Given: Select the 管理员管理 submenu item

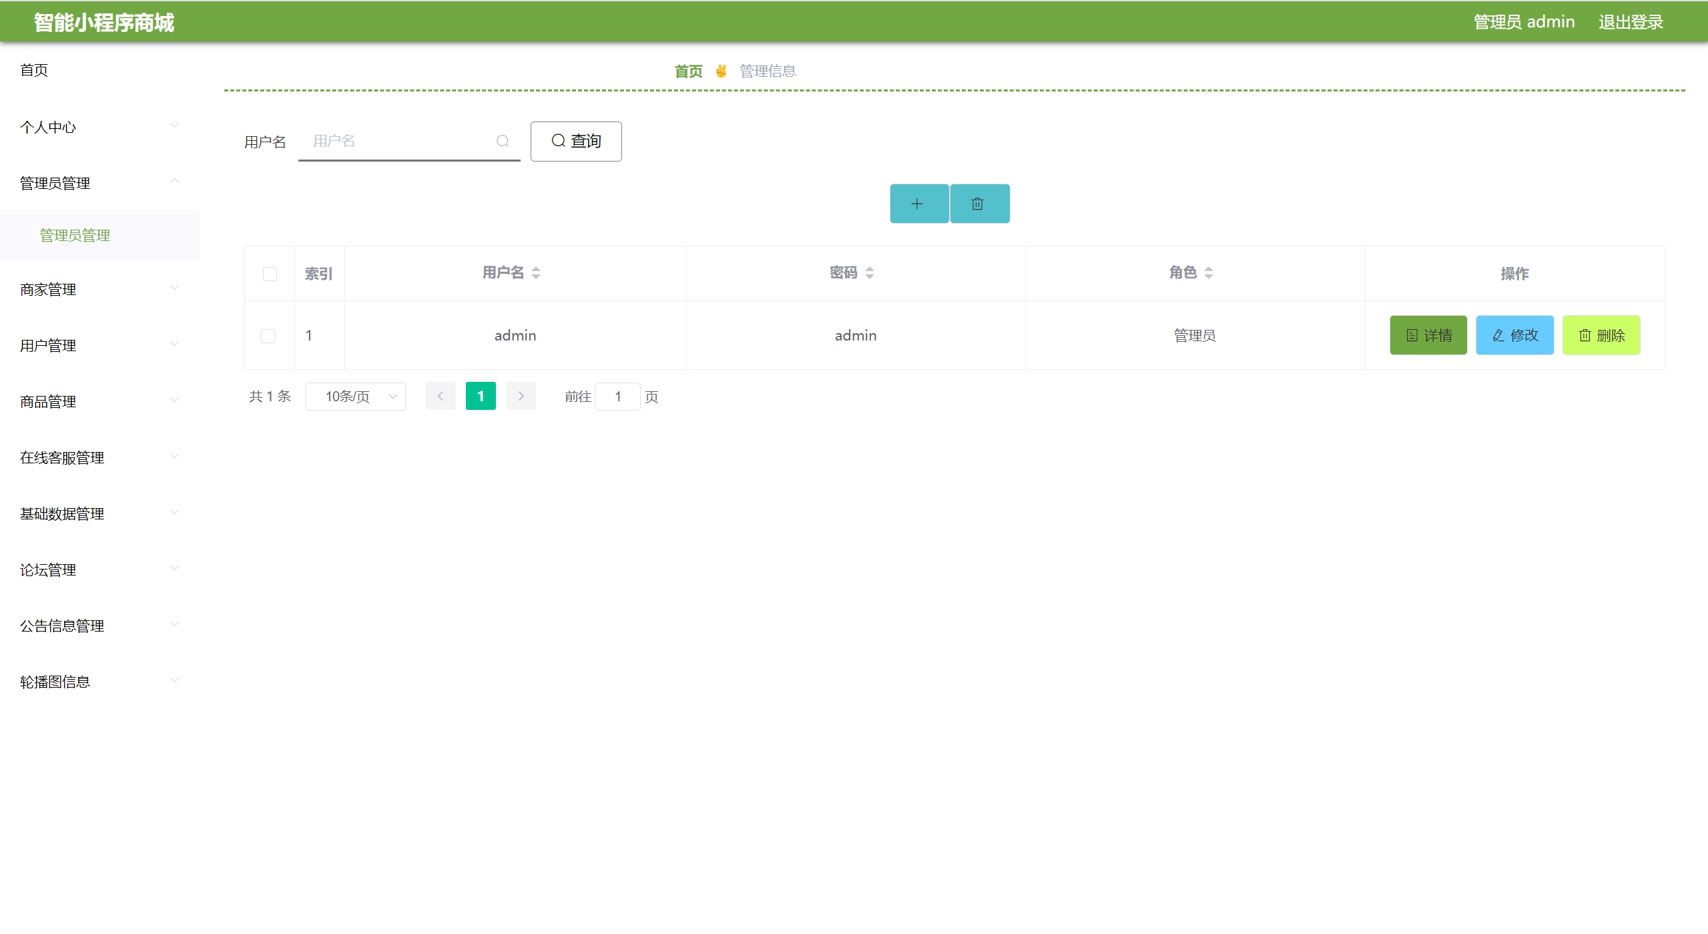Looking at the screenshot, I should coord(75,235).
